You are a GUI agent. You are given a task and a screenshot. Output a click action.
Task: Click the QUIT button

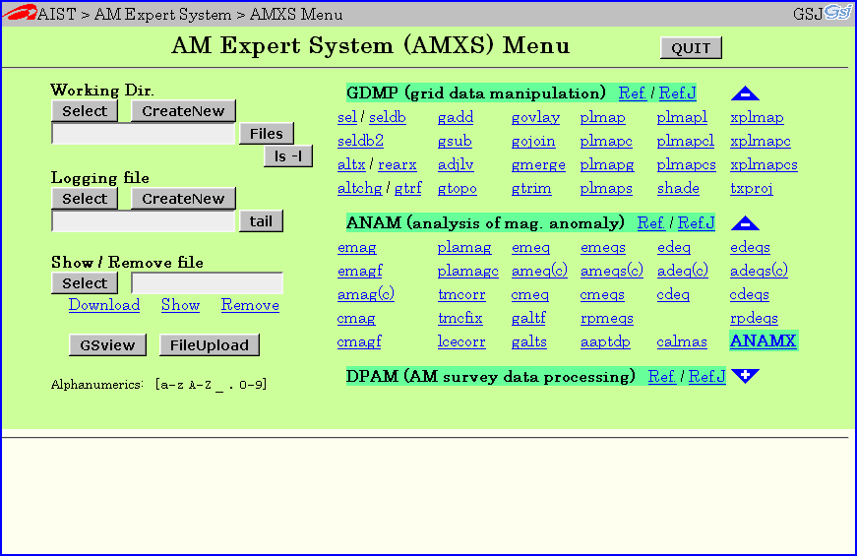click(x=691, y=48)
